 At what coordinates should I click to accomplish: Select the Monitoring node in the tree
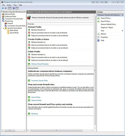pyautogui.click(x=9, y=21)
